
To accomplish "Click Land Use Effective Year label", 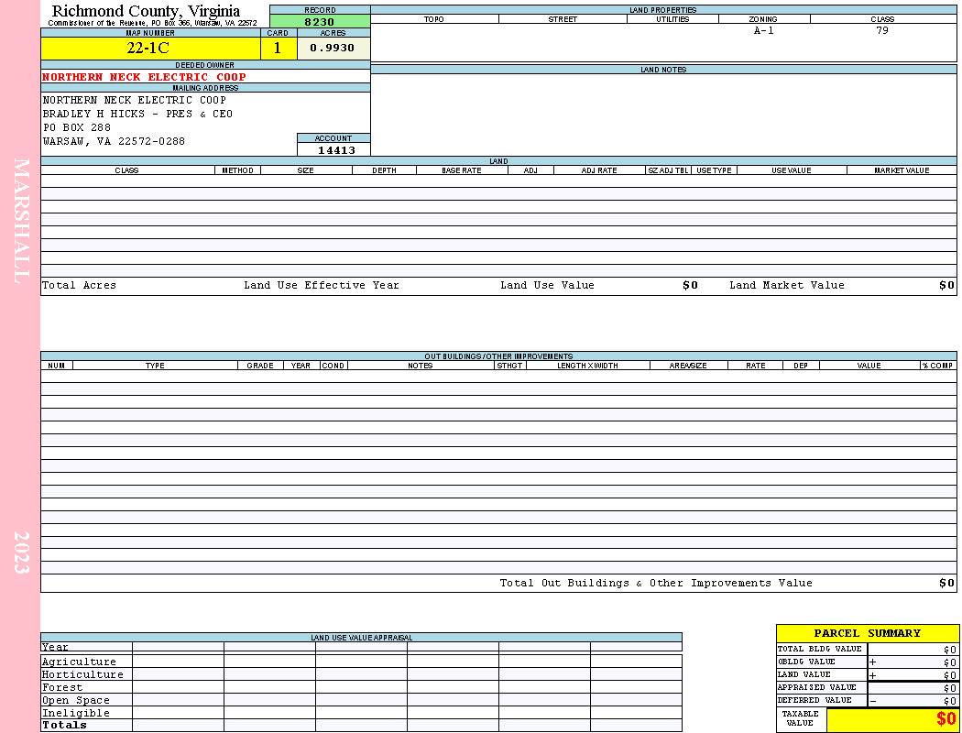I will pyautogui.click(x=322, y=285).
